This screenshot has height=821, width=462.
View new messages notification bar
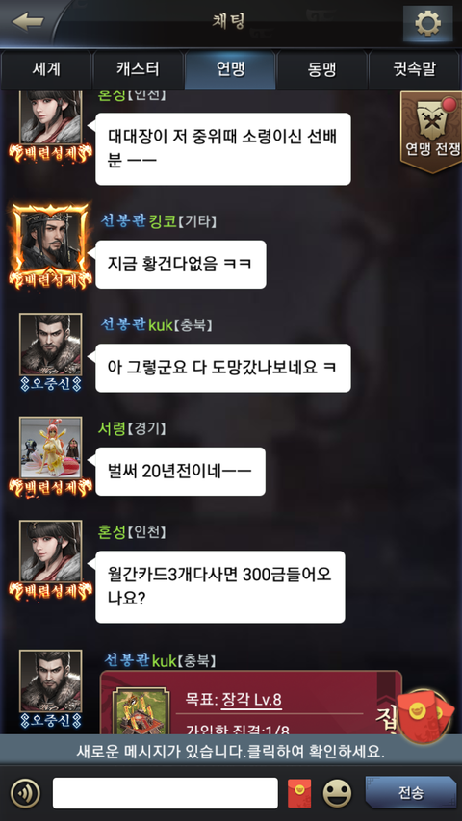tap(231, 753)
